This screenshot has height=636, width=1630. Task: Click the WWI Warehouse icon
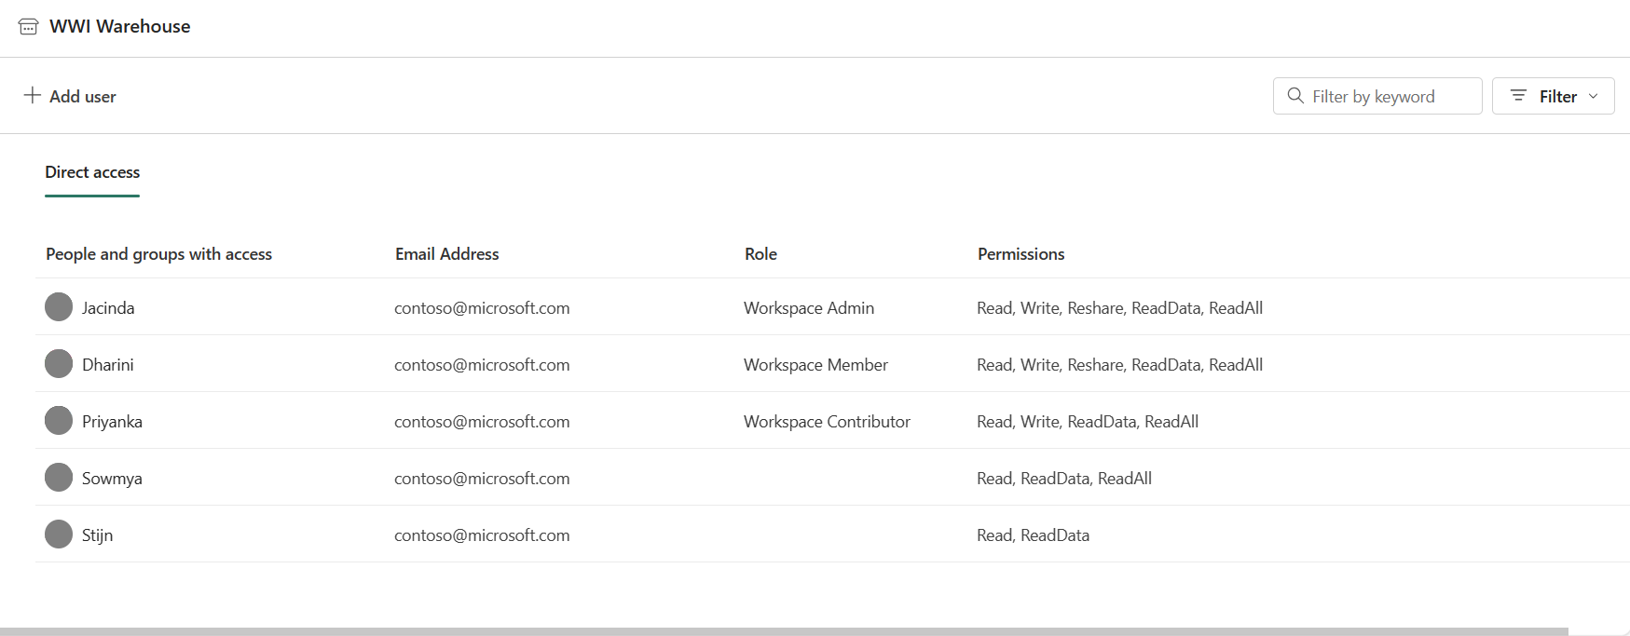28,27
